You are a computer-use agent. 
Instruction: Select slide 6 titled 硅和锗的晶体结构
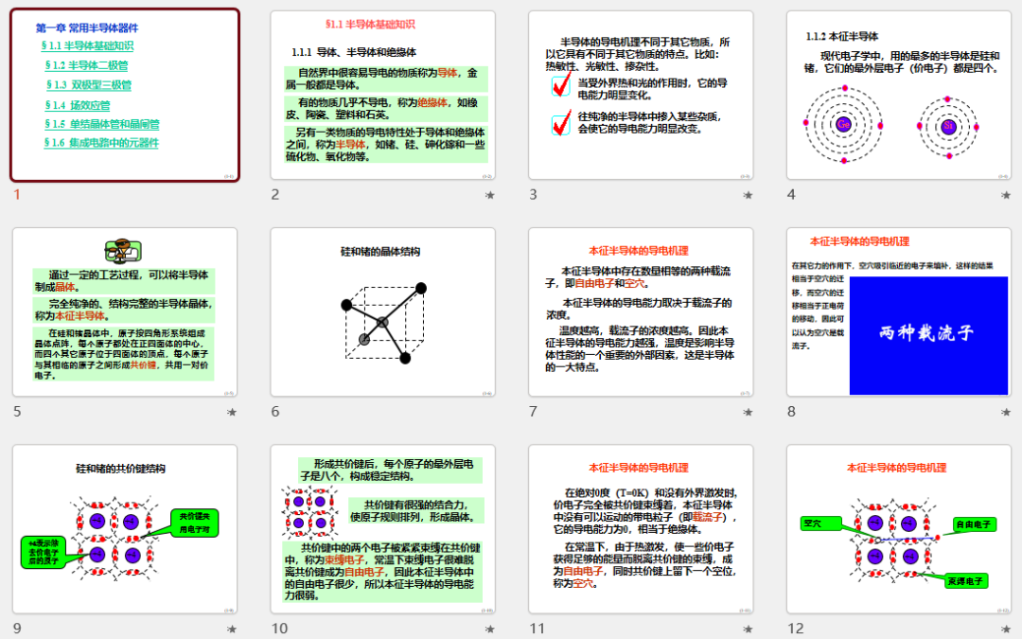coord(383,312)
